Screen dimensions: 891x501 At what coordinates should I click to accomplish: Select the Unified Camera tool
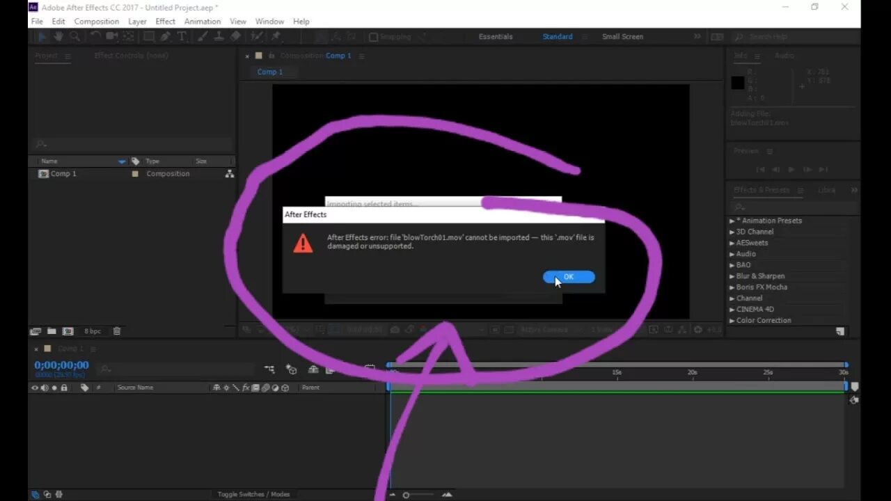point(111,37)
